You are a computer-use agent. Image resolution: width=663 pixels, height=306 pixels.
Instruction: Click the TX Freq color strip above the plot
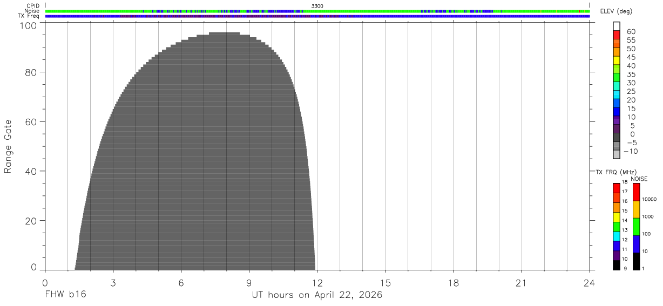pyautogui.click(x=317, y=16)
